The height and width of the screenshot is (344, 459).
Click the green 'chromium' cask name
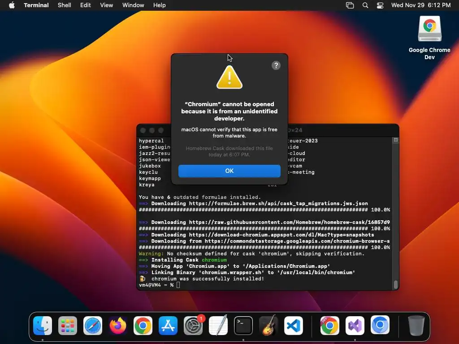tap(214, 260)
